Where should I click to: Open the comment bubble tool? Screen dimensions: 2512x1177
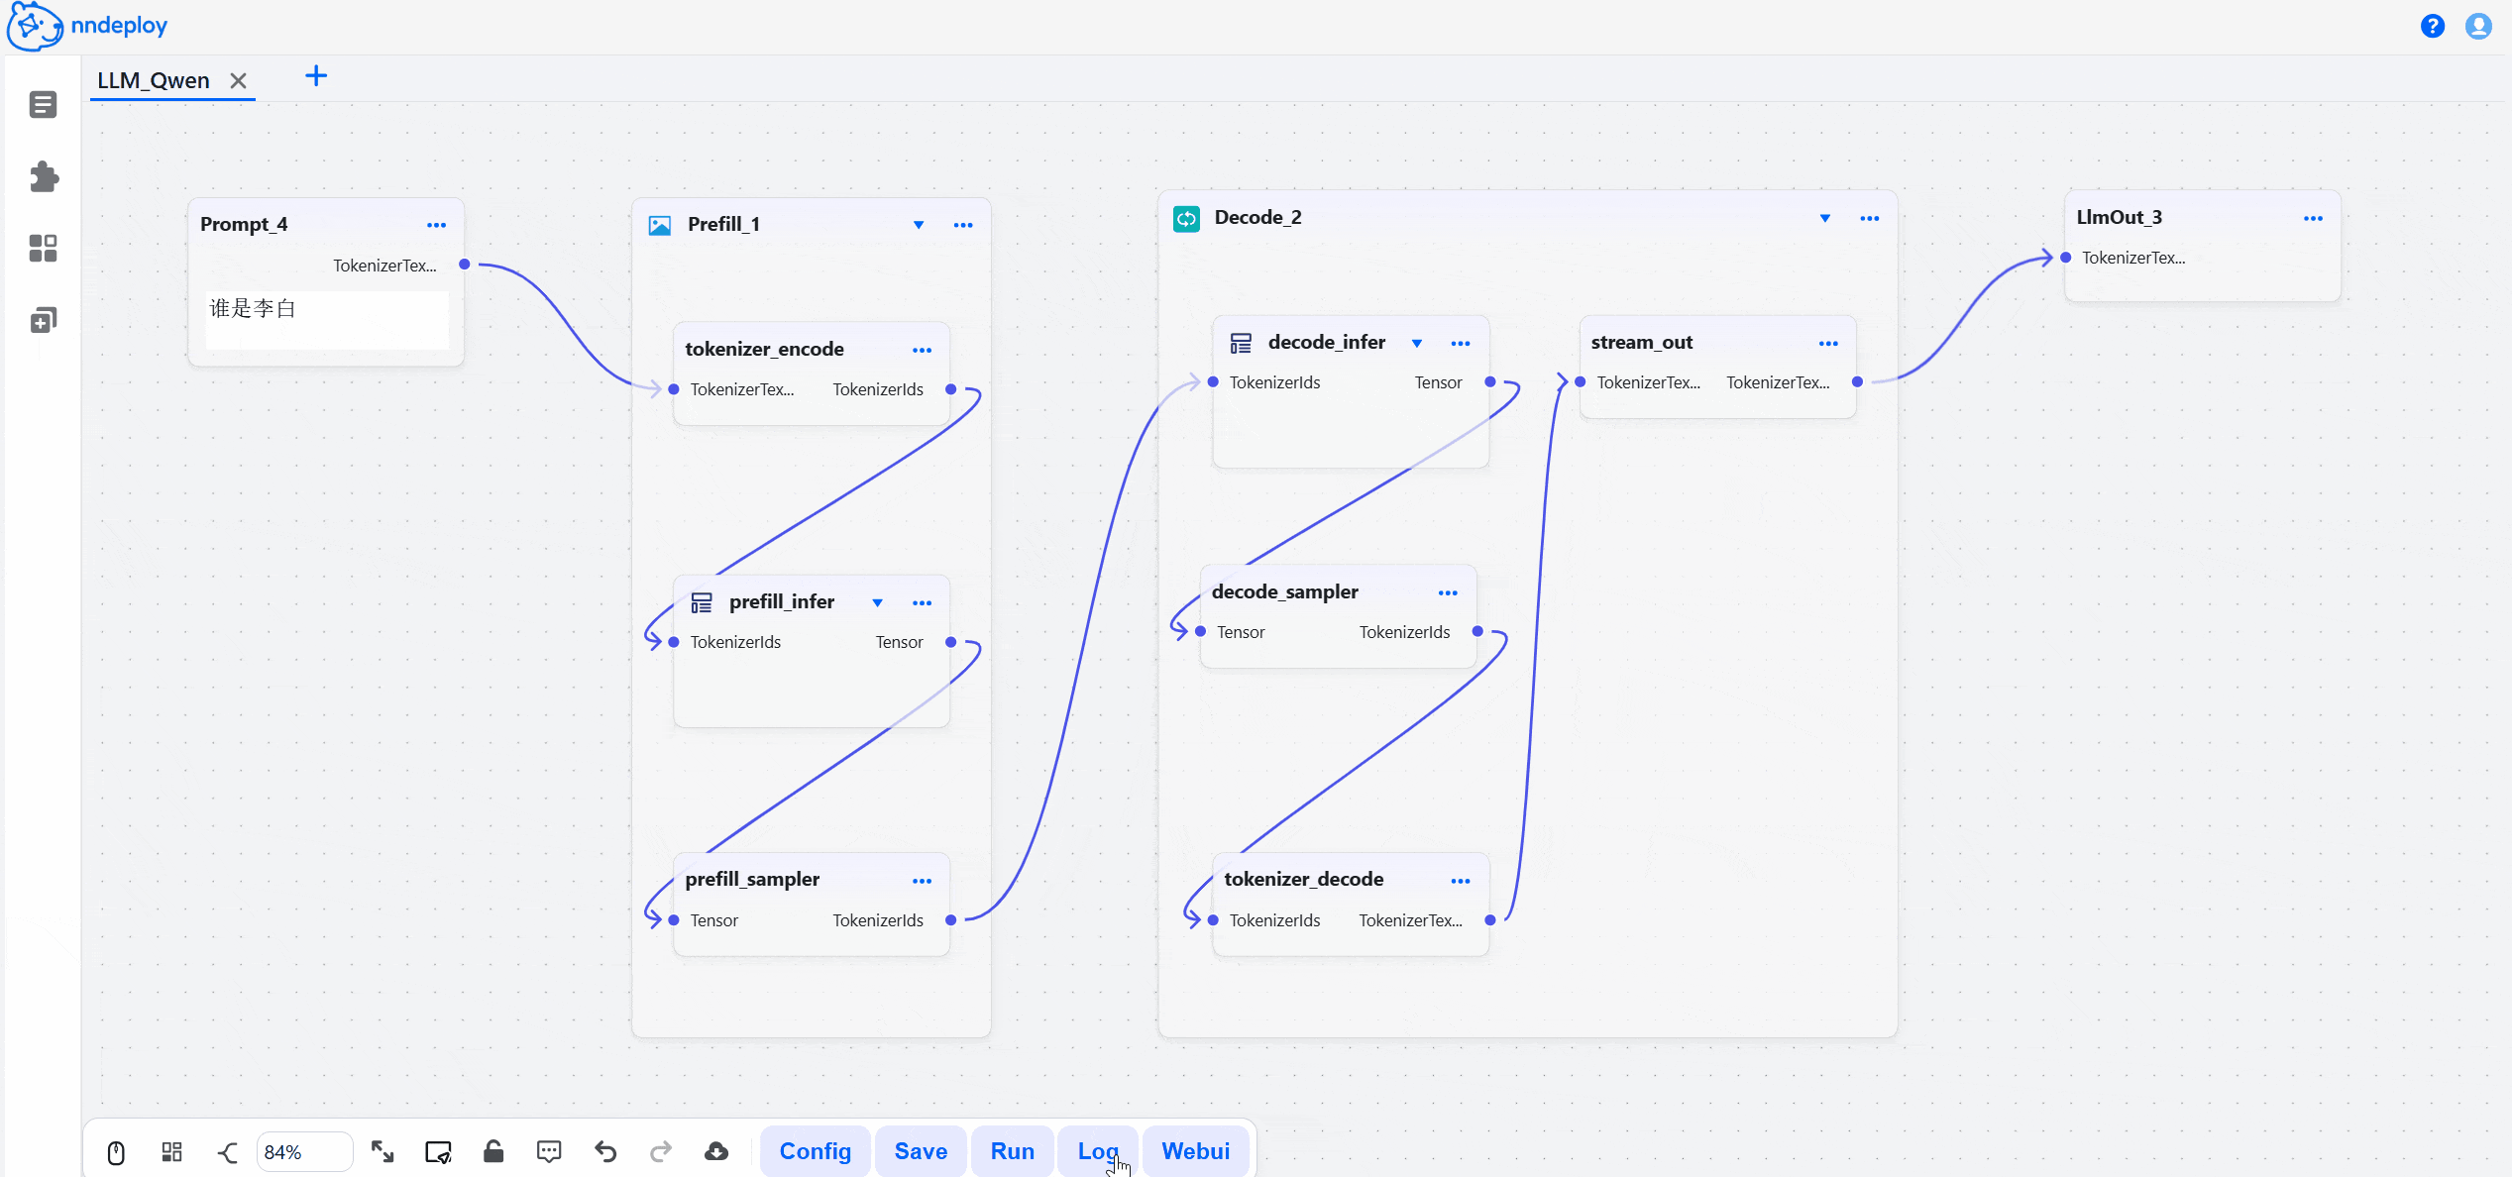coord(549,1151)
